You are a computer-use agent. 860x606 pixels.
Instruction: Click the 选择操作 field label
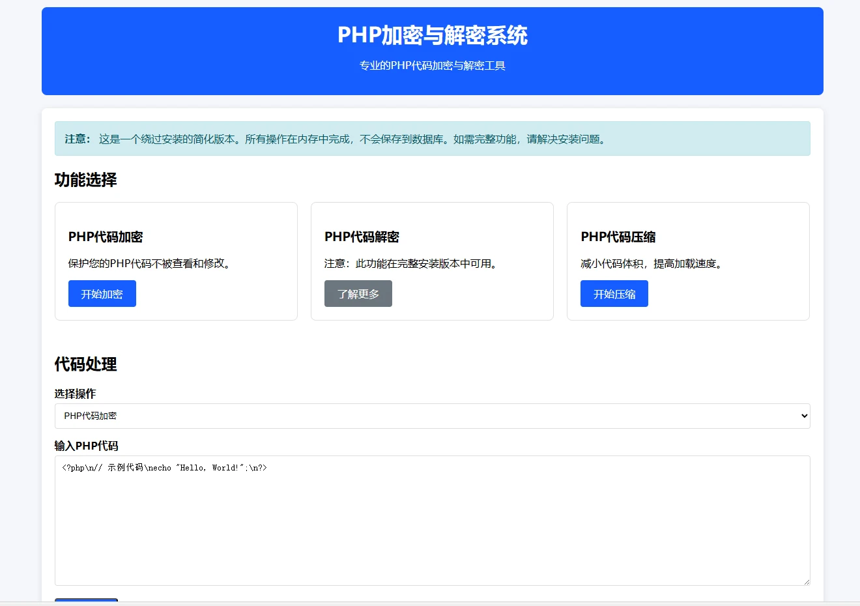75,394
